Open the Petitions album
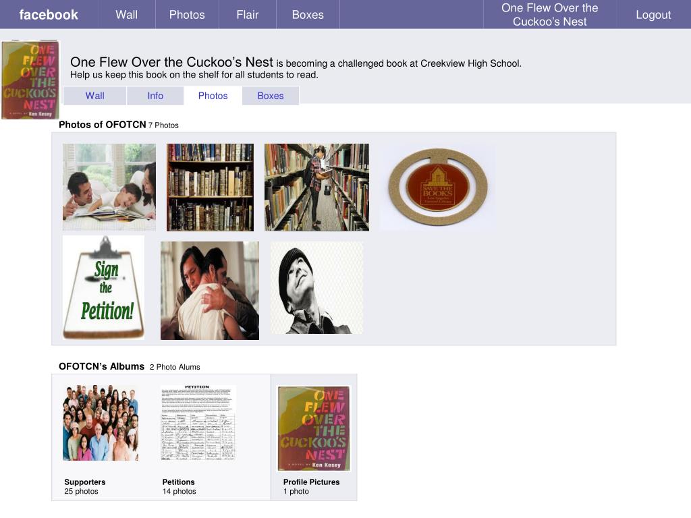 tap(198, 423)
